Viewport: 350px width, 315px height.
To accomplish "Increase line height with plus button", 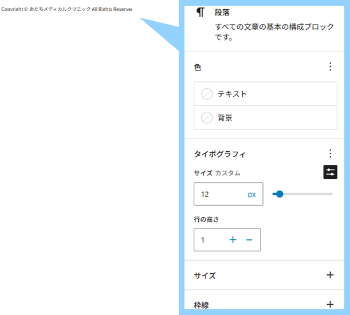I will tap(233, 240).
